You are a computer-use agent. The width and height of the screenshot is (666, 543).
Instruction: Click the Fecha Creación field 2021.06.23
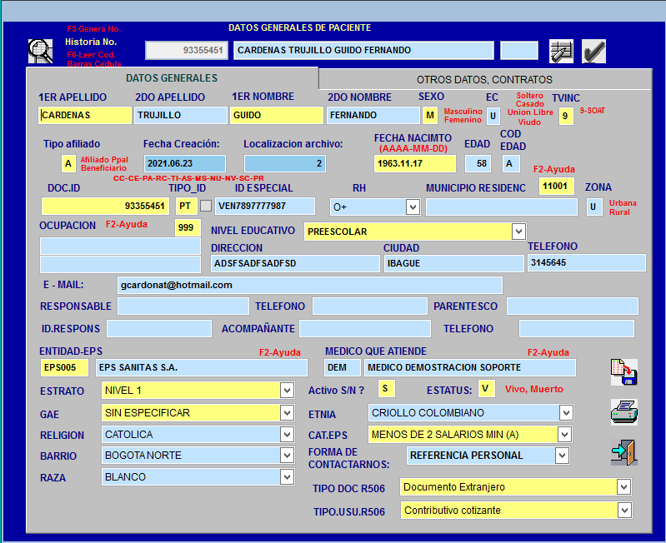(x=185, y=163)
